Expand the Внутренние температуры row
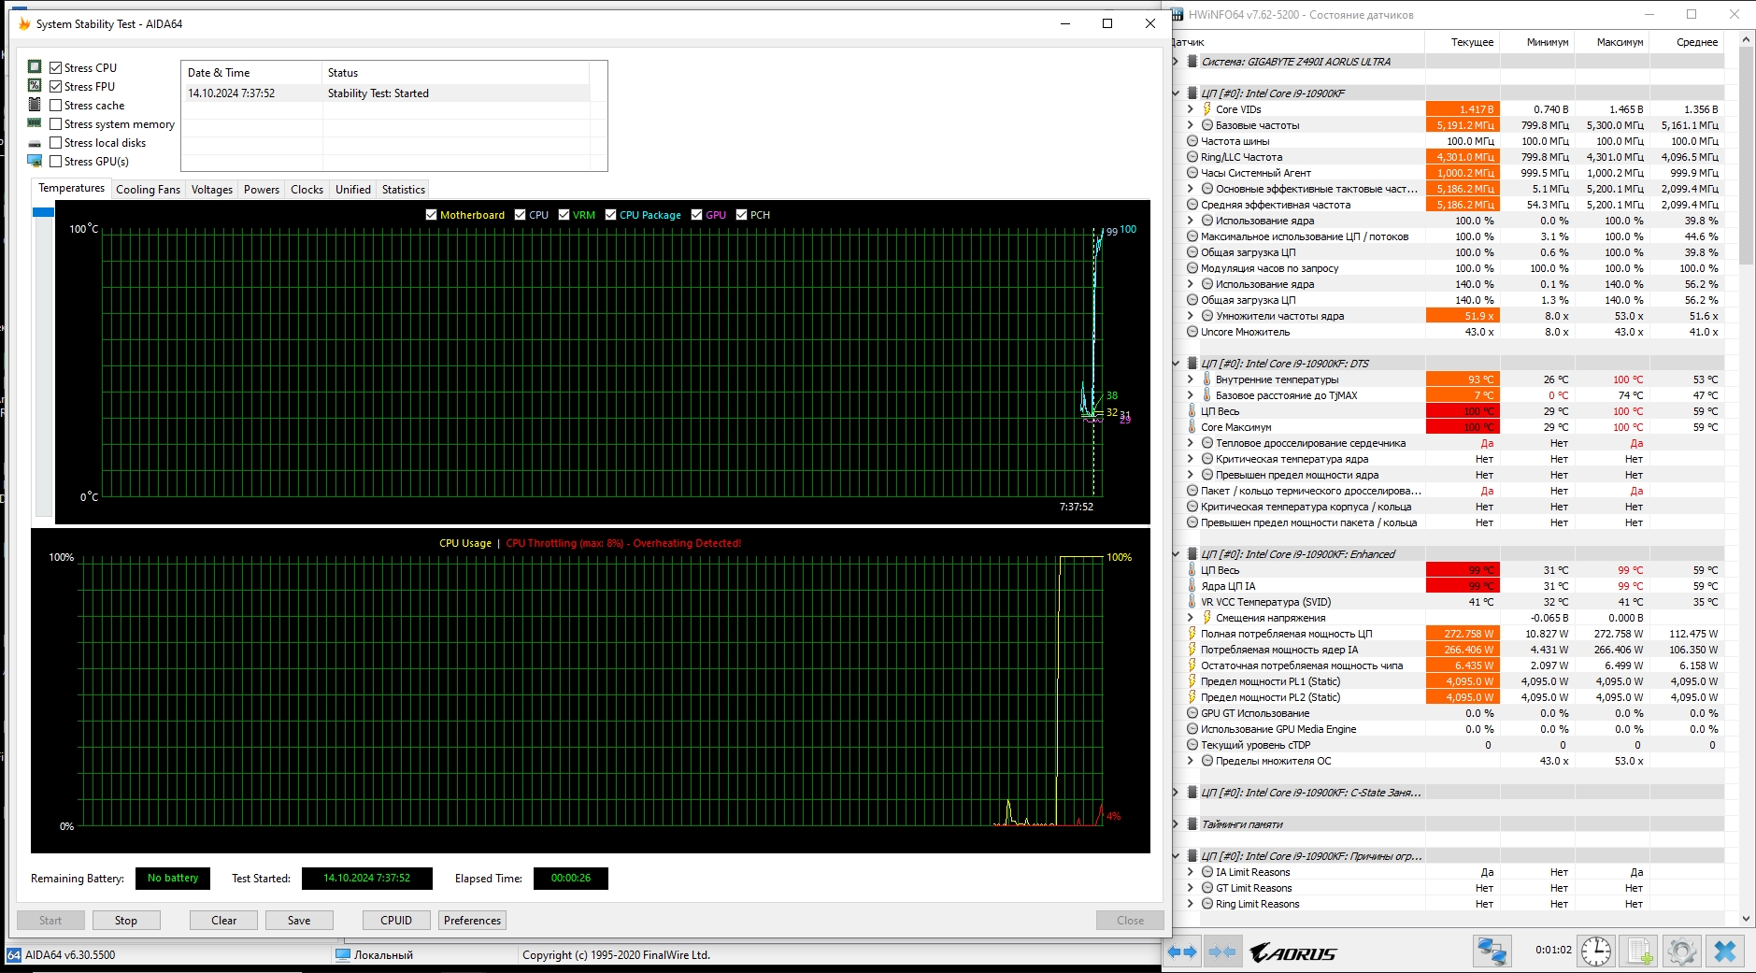The image size is (1756, 973). [x=1191, y=379]
